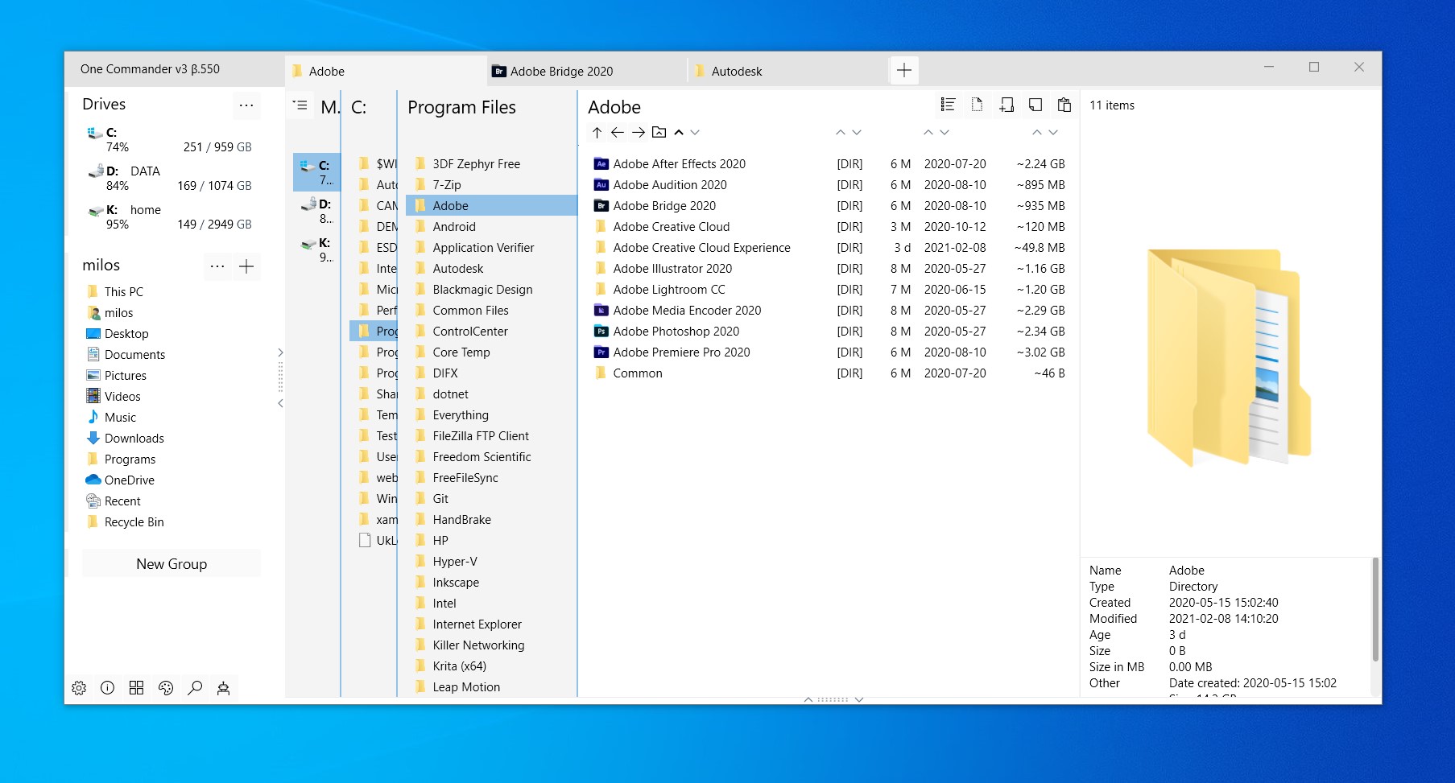Sort descending by name, down chevron

click(x=696, y=133)
